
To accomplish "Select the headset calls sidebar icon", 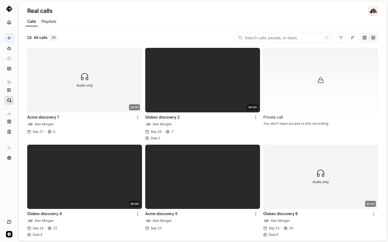I will [9, 100].
